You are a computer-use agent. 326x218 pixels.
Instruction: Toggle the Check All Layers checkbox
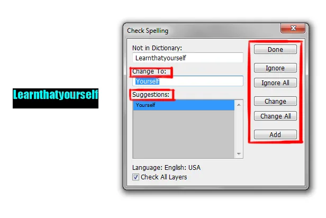(136, 177)
